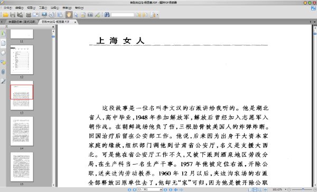Viewport: 317px width, 192px height.
Task: Select the text selection tool icon
Action: coord(83,15)
